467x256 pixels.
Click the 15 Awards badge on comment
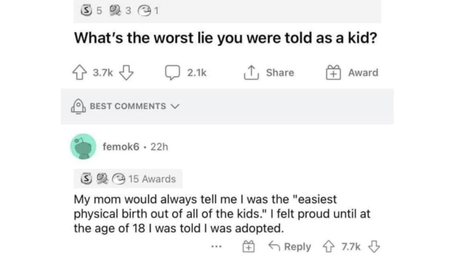(x=128, y=179)
